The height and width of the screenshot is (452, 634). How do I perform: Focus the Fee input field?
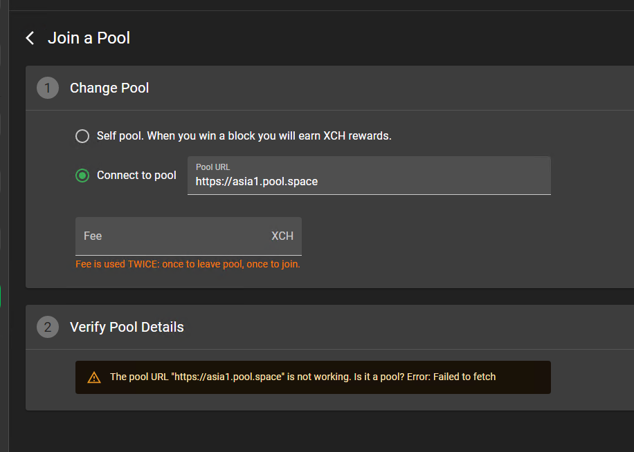(x=188, y=236)
